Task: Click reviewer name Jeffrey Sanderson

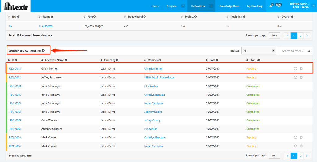Action: [x=52, y=77]
